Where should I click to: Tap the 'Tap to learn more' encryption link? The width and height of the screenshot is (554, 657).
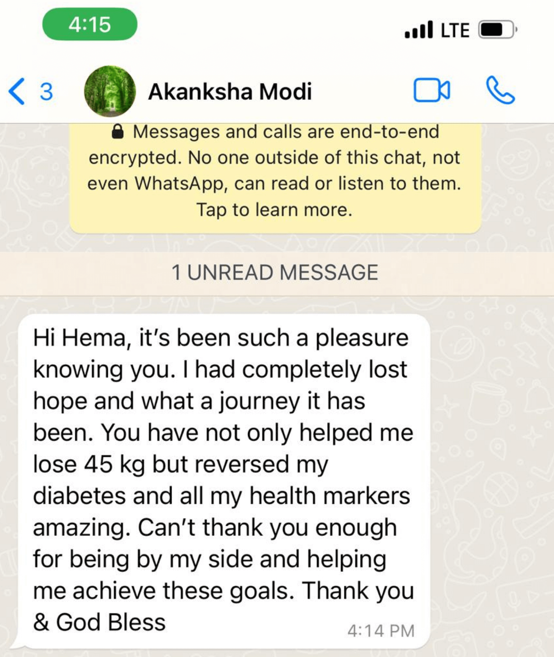pyautogui.click(x=275, y=208)
